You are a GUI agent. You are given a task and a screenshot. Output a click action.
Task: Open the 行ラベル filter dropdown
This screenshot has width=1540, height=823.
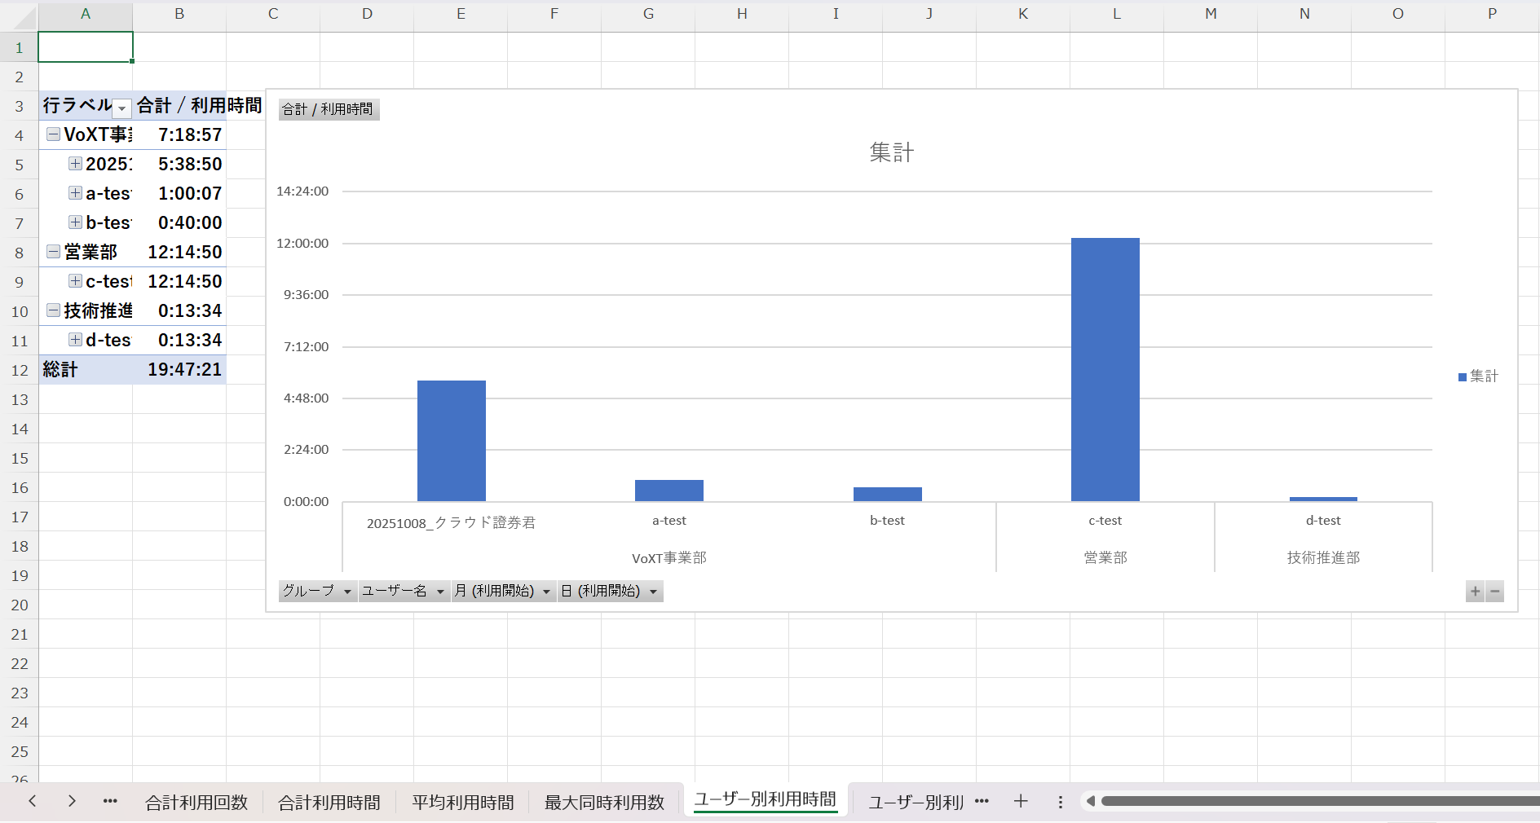(121, 108)
